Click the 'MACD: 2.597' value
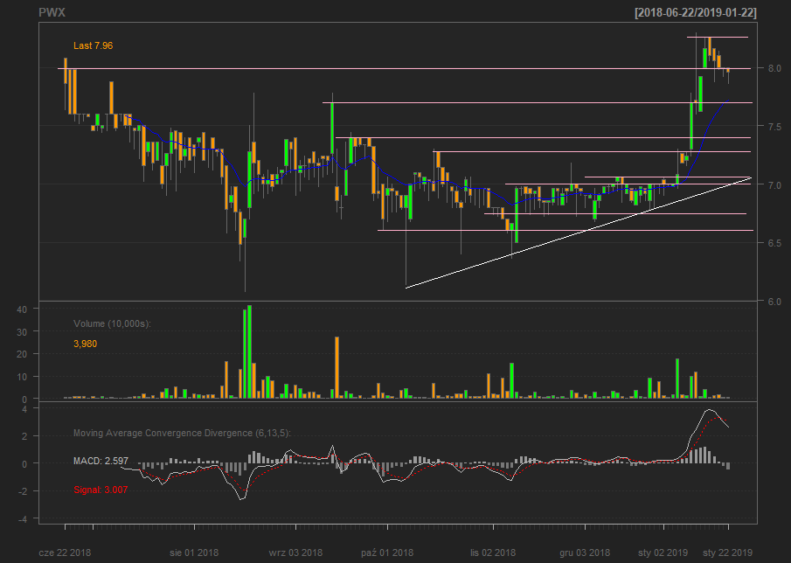The image size is (791, 563). pyautogui.click(x=101, y=461)
